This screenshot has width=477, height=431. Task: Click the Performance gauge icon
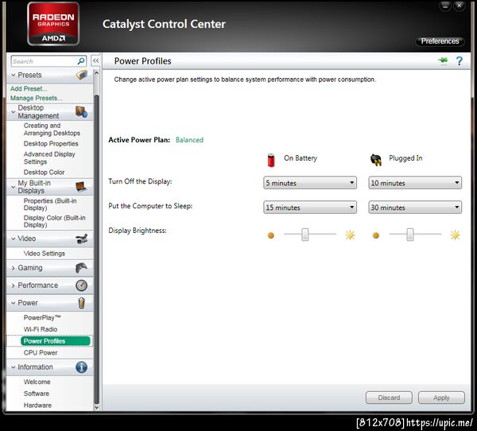(x=81, y=285)
